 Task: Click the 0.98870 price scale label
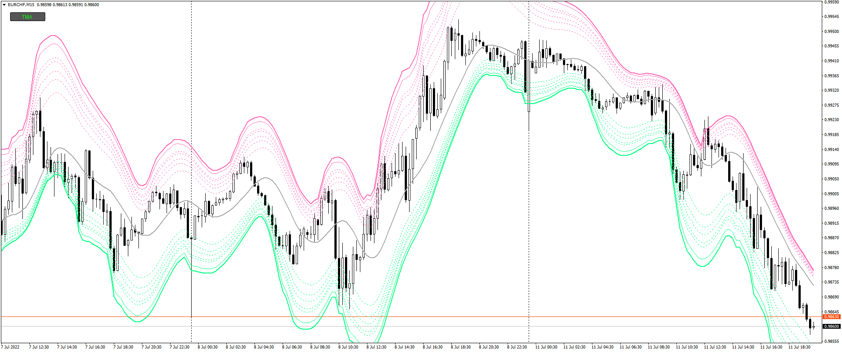(x=831, y=238)
